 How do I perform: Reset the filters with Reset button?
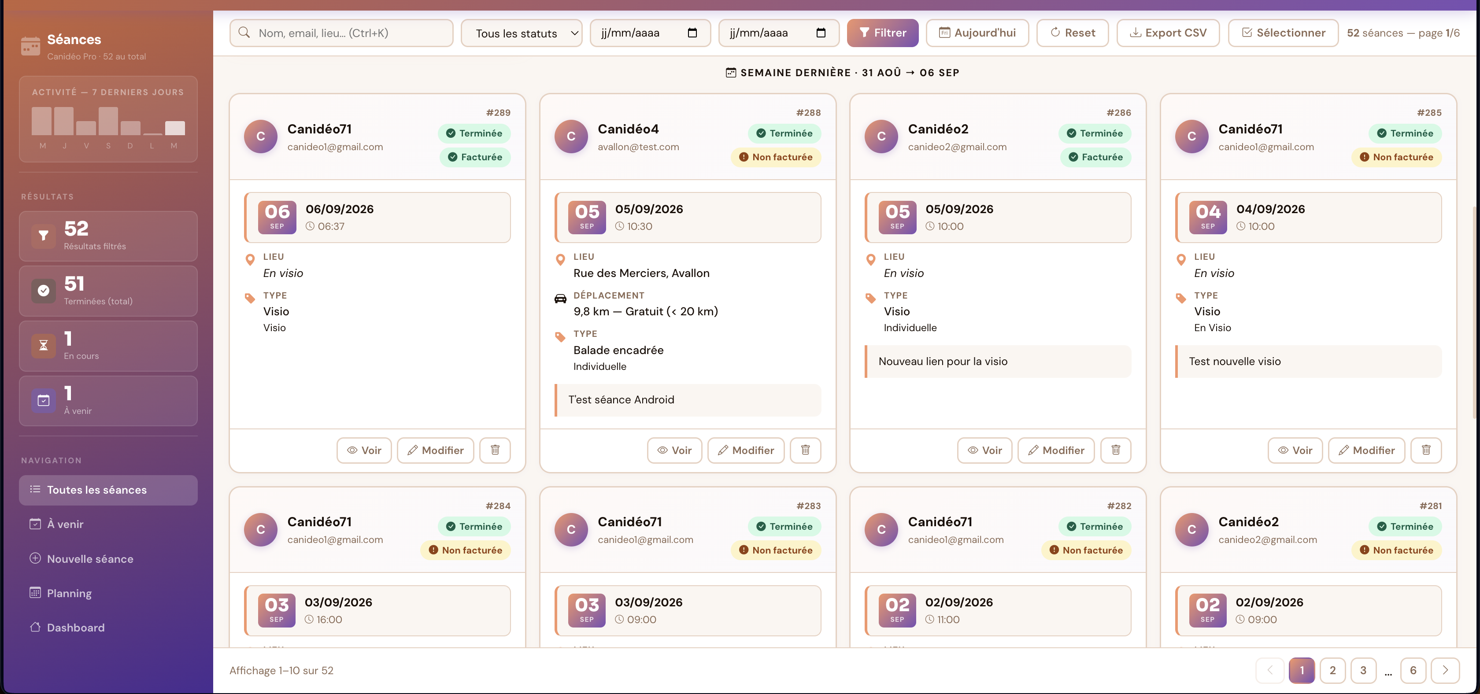(1073, 33)
